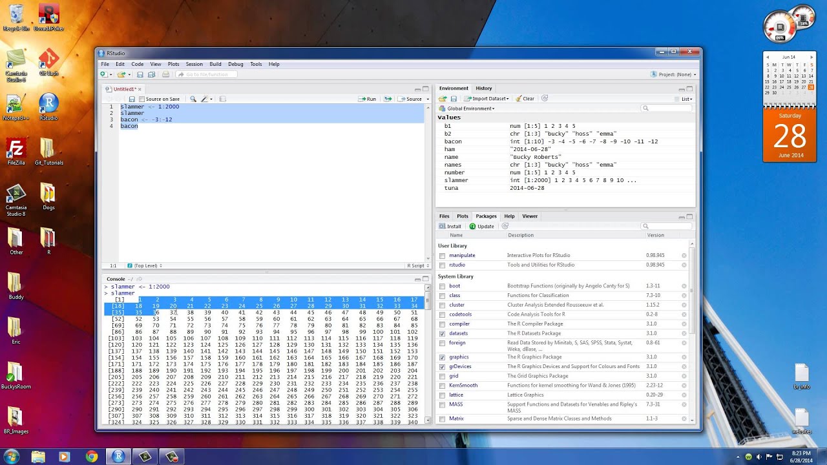Minimize the Console pane
This screenshot has width=827, height=465.
(418, 280)
